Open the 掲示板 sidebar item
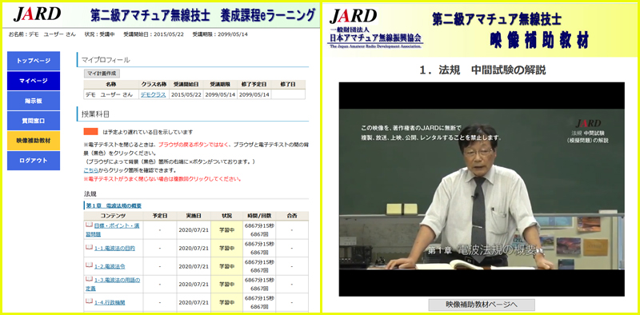Screen dimensions: 640x315 pyautogui.click(x=34, y=101)
